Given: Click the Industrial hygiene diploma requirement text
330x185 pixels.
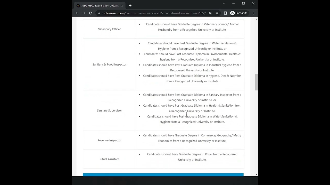Looking at the screenshot, I should click(192, 68).
